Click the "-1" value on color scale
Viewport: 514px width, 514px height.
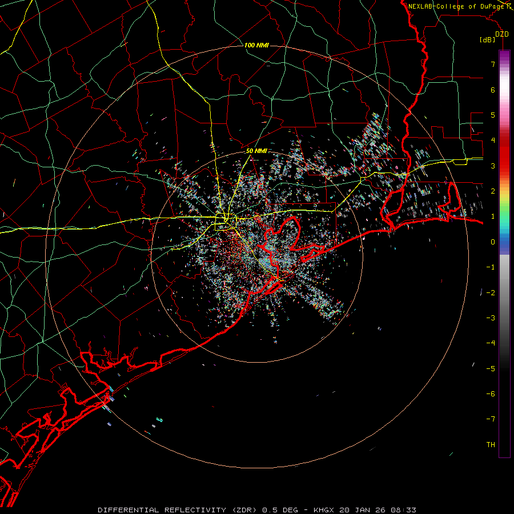[491, 267]
